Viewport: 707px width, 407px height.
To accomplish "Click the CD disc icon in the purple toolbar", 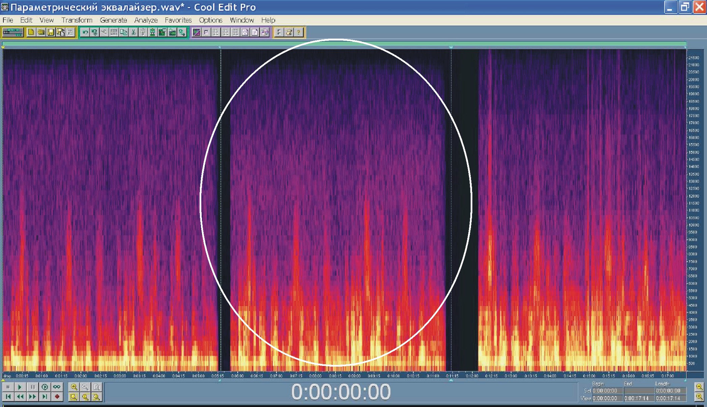I will coord(265,32).
